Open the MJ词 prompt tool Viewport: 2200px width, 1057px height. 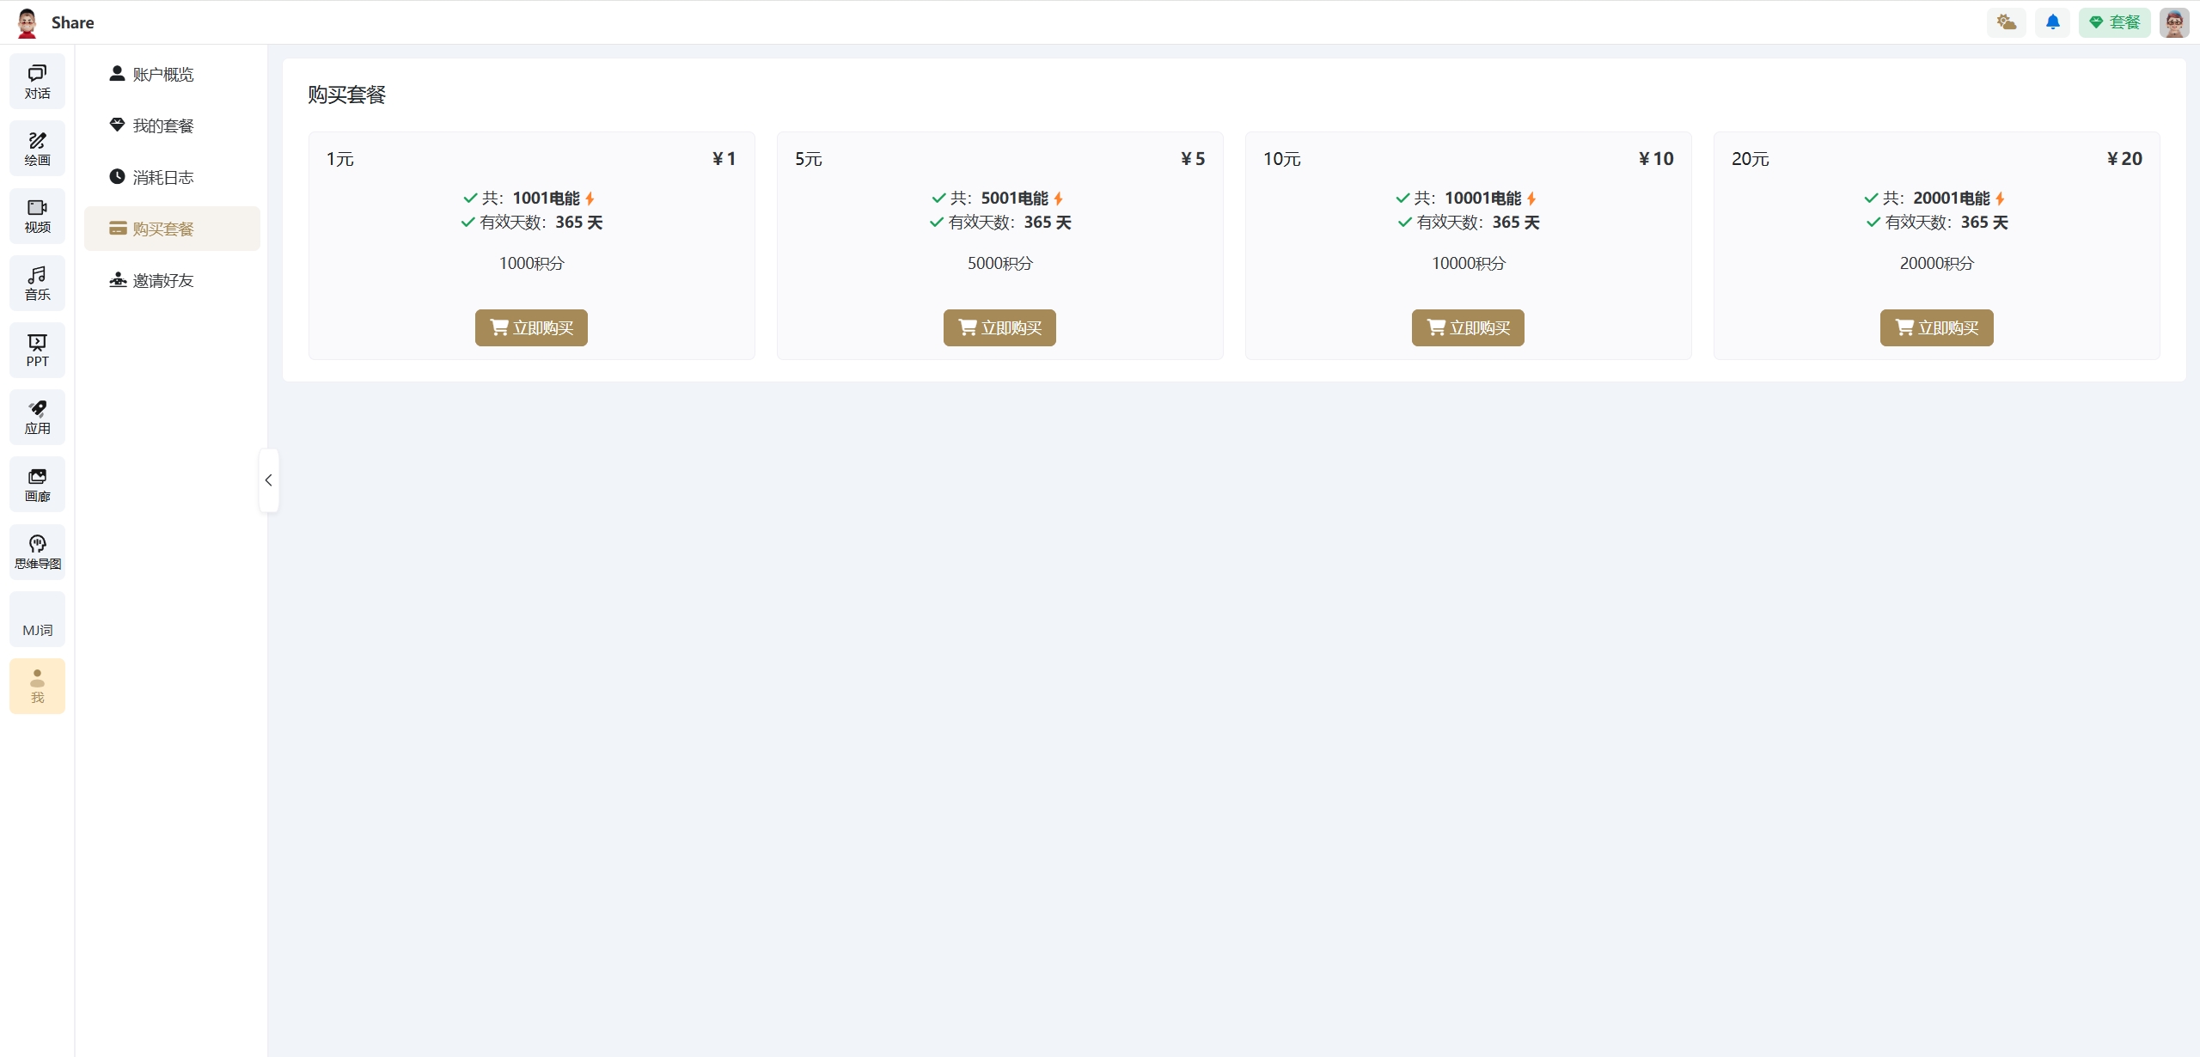pyautogui.click(x=37, y=620)
